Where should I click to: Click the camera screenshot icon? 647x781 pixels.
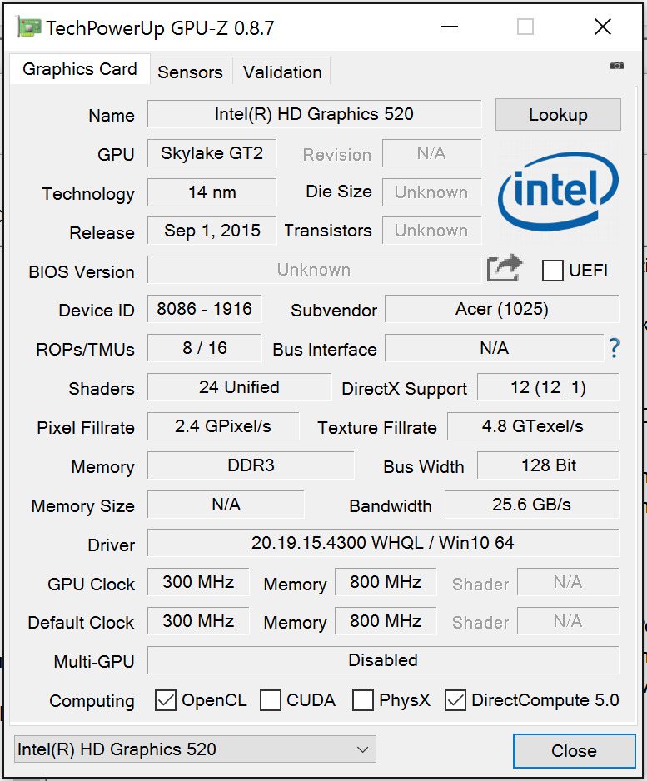[x=616, y=66]
